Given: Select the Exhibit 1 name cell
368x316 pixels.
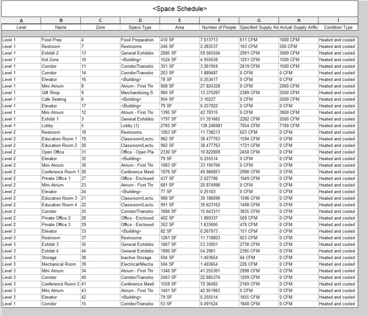Looking at the screenshot, I should tap(61, 119).
